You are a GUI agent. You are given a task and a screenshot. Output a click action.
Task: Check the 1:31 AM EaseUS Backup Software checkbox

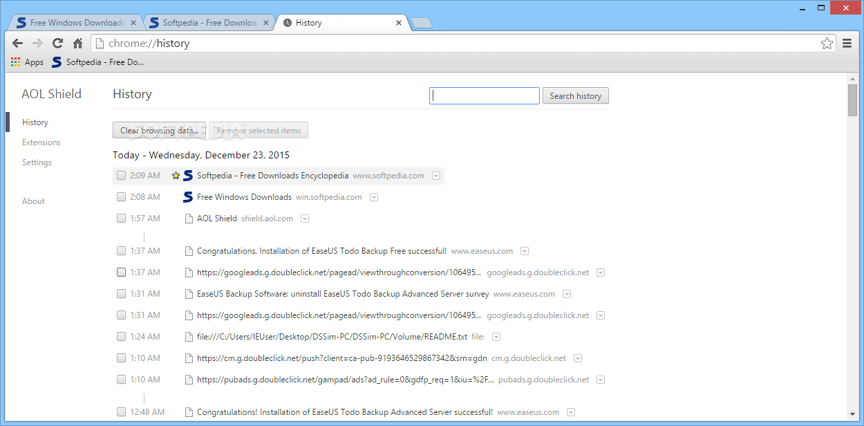[122, 294]
